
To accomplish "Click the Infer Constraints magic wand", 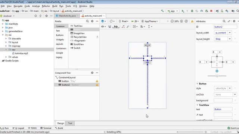I will [128, 26].
